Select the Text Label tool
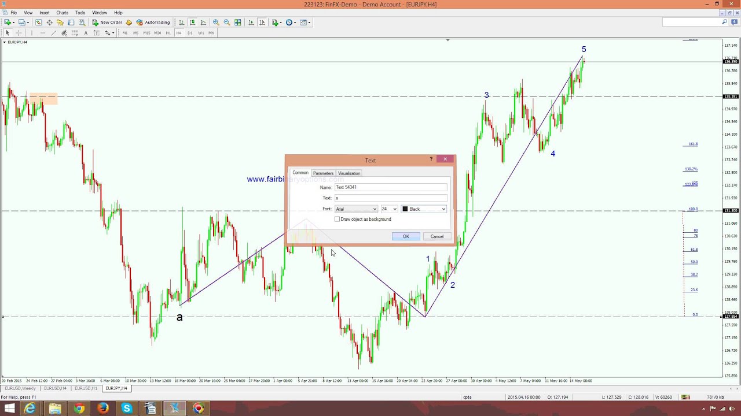The image size is (741, 416). 97,33
